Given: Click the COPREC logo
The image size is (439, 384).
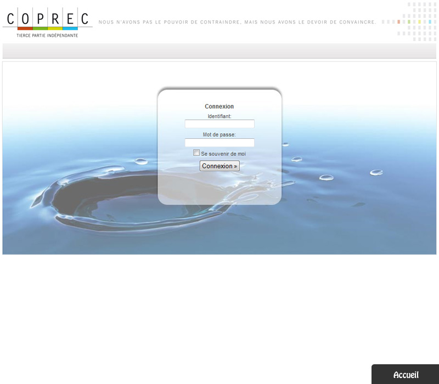Looking at the screenshot, I should (48, 22).
